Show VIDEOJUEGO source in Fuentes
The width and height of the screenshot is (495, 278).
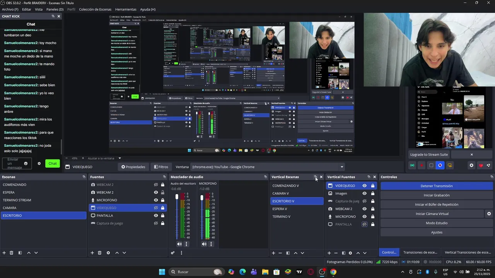(x=156, y=208)
